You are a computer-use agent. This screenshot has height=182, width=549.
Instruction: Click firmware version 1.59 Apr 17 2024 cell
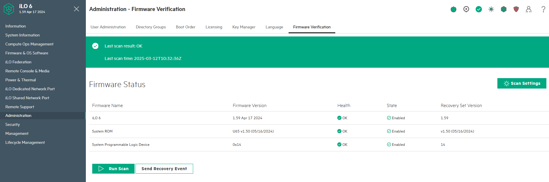pos(247,118)
